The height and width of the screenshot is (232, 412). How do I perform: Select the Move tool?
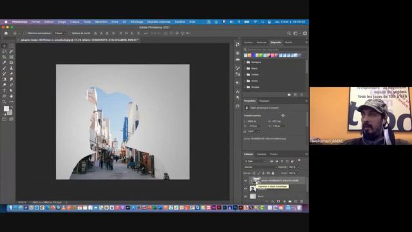(x=4, y=46)
